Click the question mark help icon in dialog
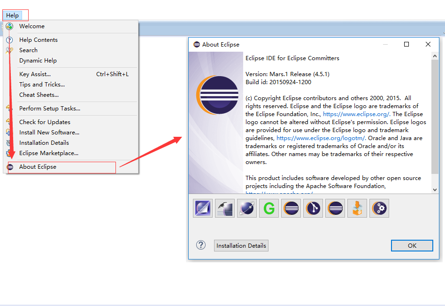445x306 pixels. 201,245
